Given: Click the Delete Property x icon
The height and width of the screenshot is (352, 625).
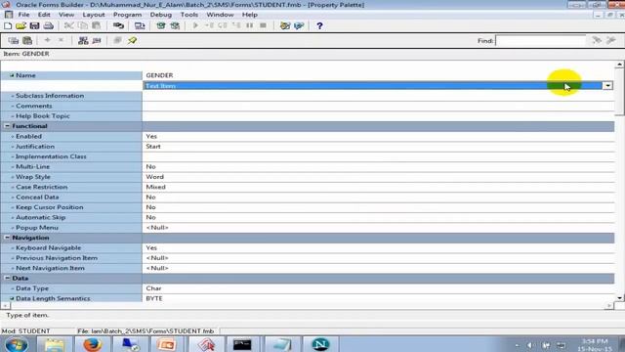Looking at the screenshot, I should click(61, 40).
